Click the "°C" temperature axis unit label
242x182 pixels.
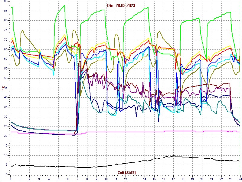coord(3,88)
